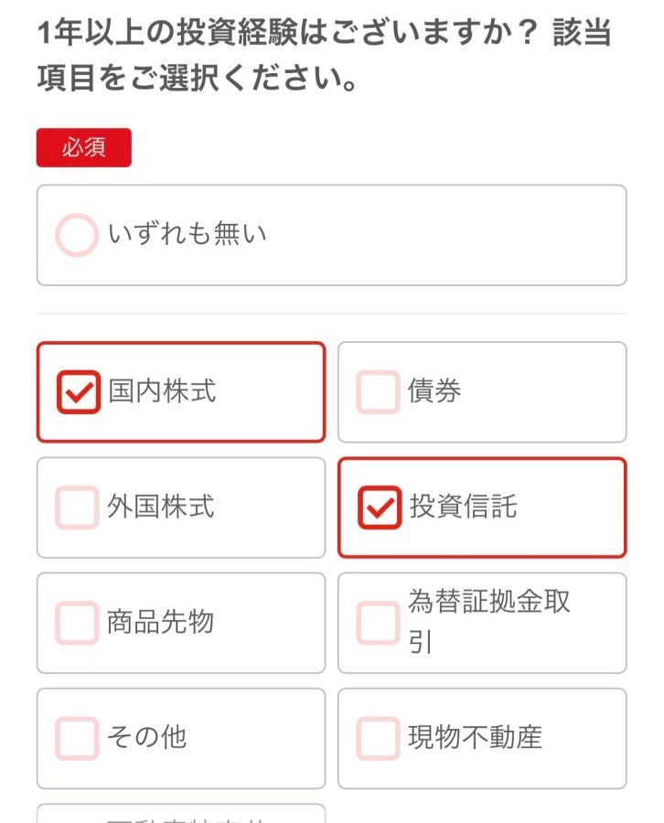Uncheck the 投資信託 checkbox
Screen dimensions: 664x823
tap(379, 508)
